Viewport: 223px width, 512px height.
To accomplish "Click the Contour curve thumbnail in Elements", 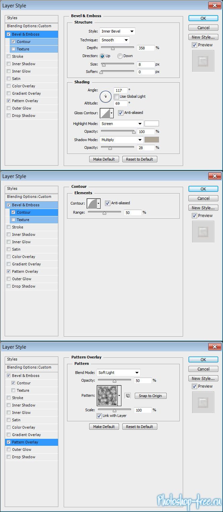I will point(92,203).
